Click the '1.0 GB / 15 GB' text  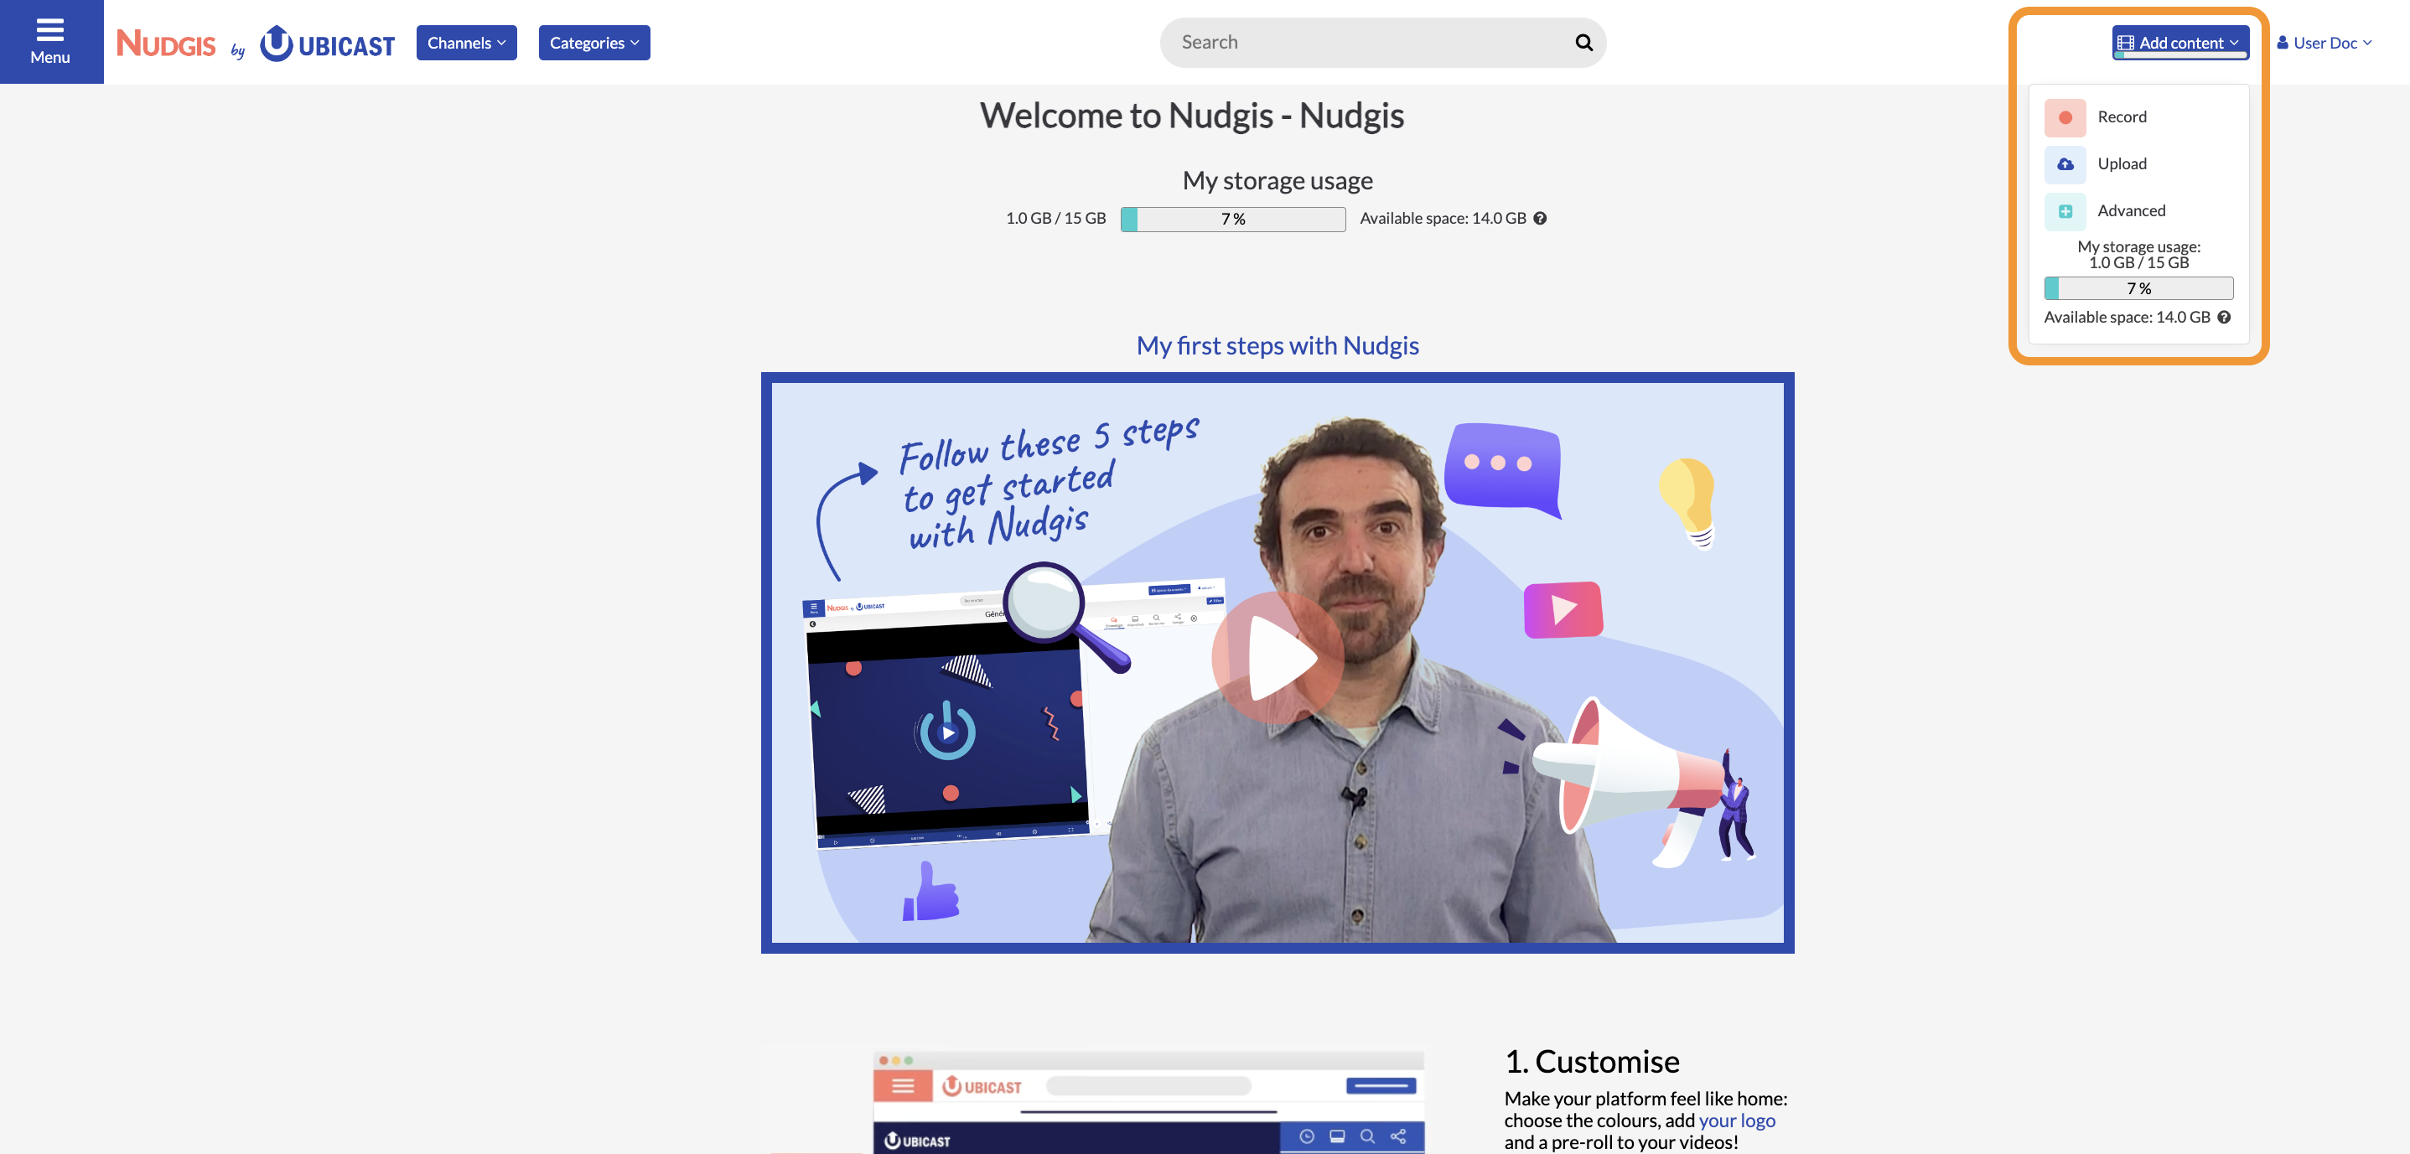tap(1055, 218)
